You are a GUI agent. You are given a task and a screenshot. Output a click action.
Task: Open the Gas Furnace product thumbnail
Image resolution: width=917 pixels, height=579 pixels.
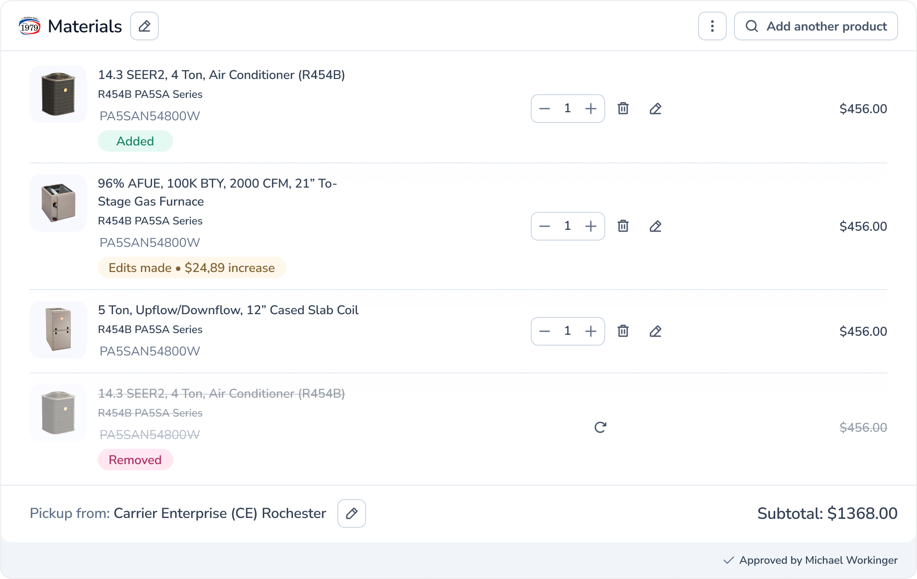coord(58,203)
